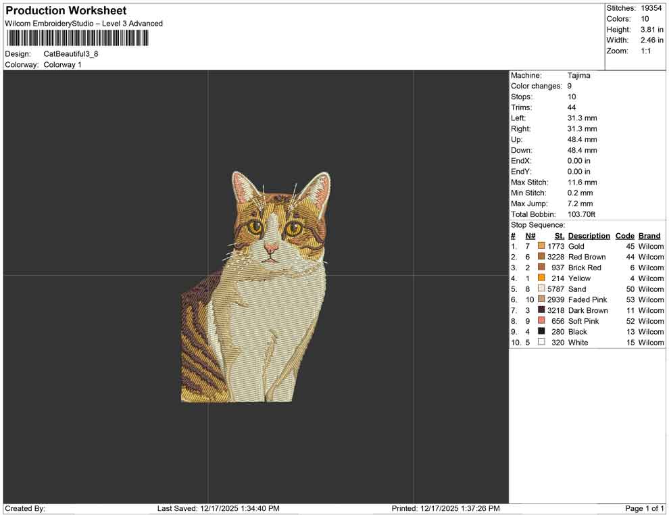Screen dimensions: 669x515
Task: Pick the Yellow thread color swatch
Action: click(x=541, y=278)
